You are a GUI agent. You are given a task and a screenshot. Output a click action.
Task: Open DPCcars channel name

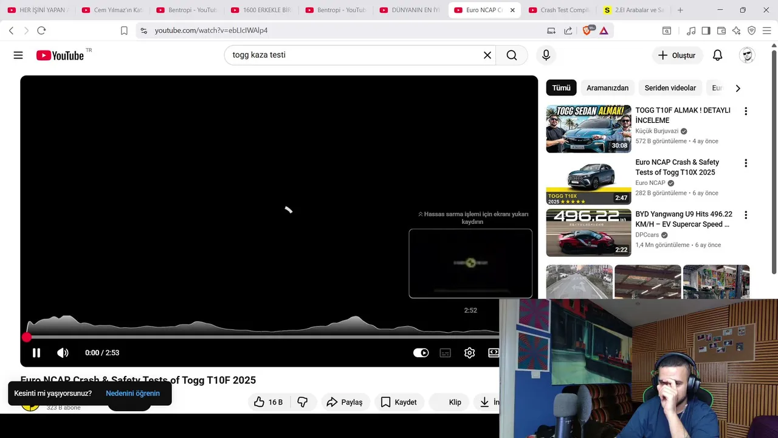click(x=647, y=235)
